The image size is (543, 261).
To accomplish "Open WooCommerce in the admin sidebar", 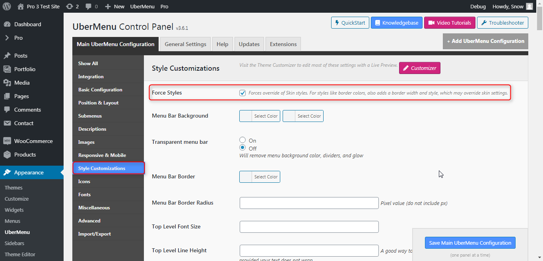I will click(x=32, y=141).
